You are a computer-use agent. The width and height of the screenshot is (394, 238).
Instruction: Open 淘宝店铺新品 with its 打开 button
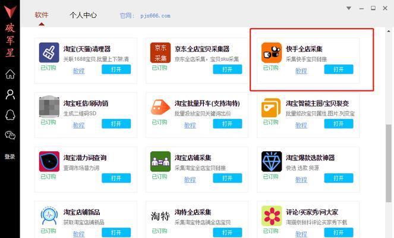(116, 232)
